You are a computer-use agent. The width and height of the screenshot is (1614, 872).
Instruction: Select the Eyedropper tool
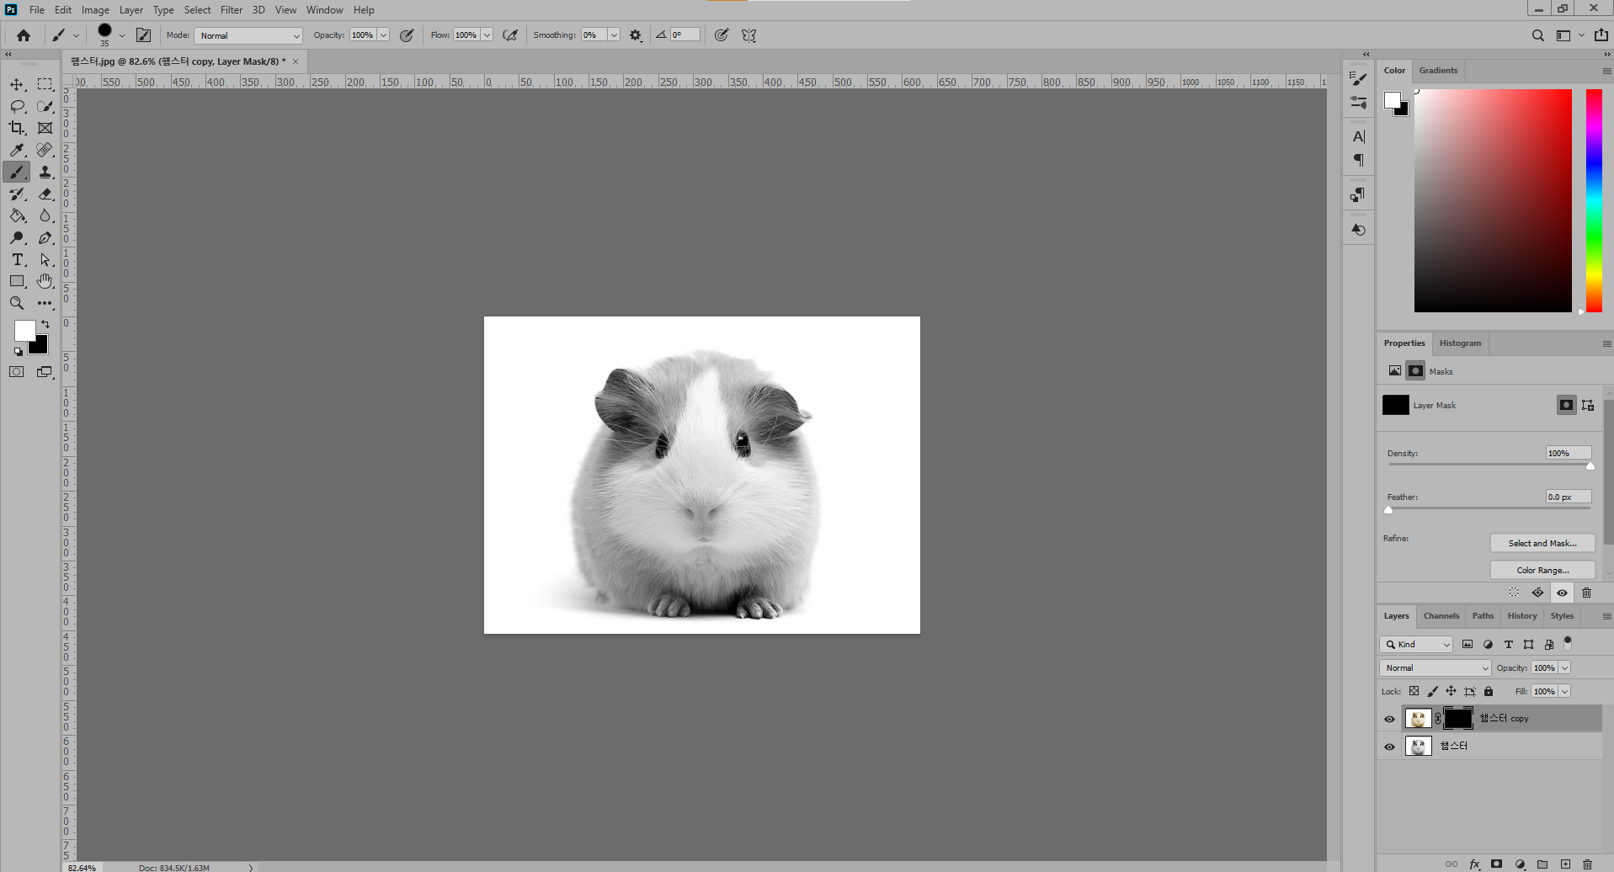17,150
